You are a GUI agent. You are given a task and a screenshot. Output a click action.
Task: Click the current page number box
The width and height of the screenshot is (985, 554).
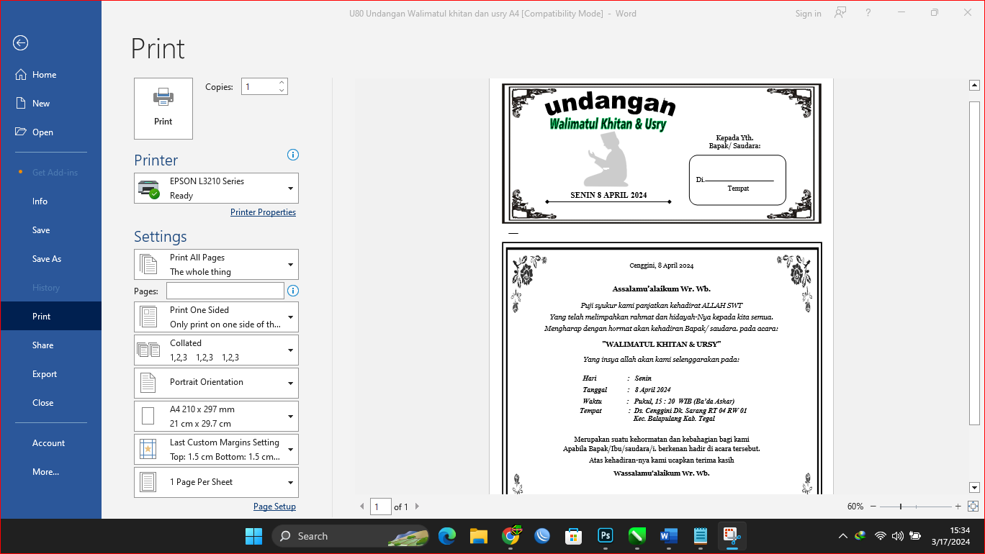(381, 507)
